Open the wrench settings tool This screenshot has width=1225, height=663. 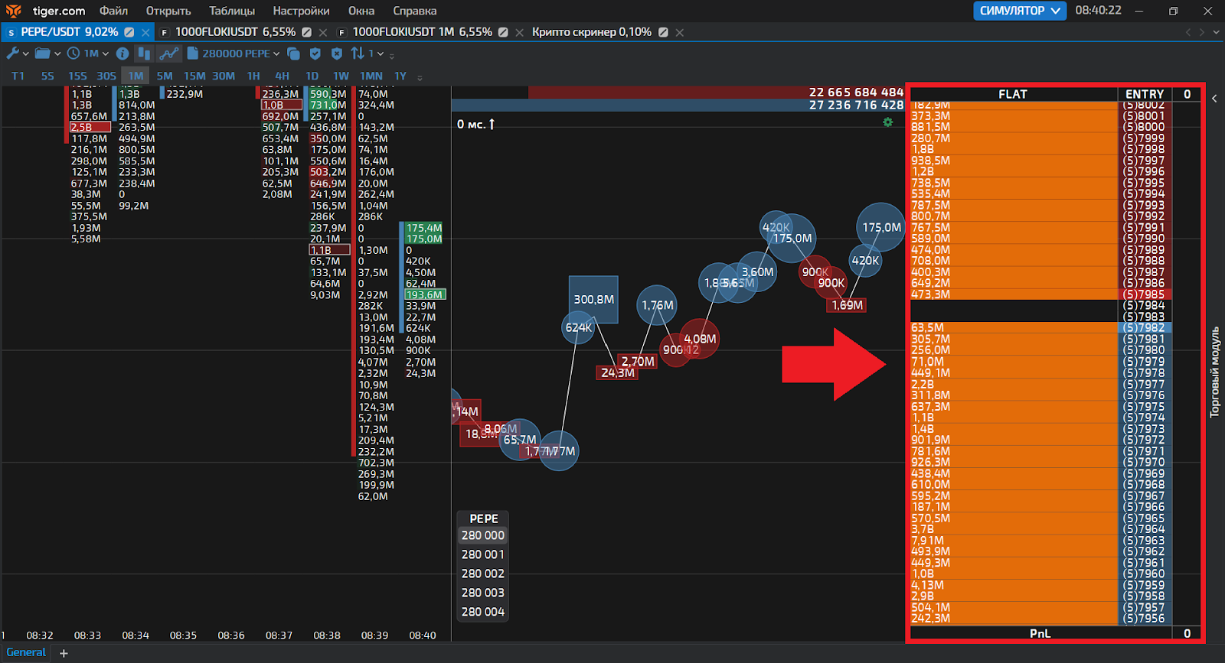click(13, 54)
